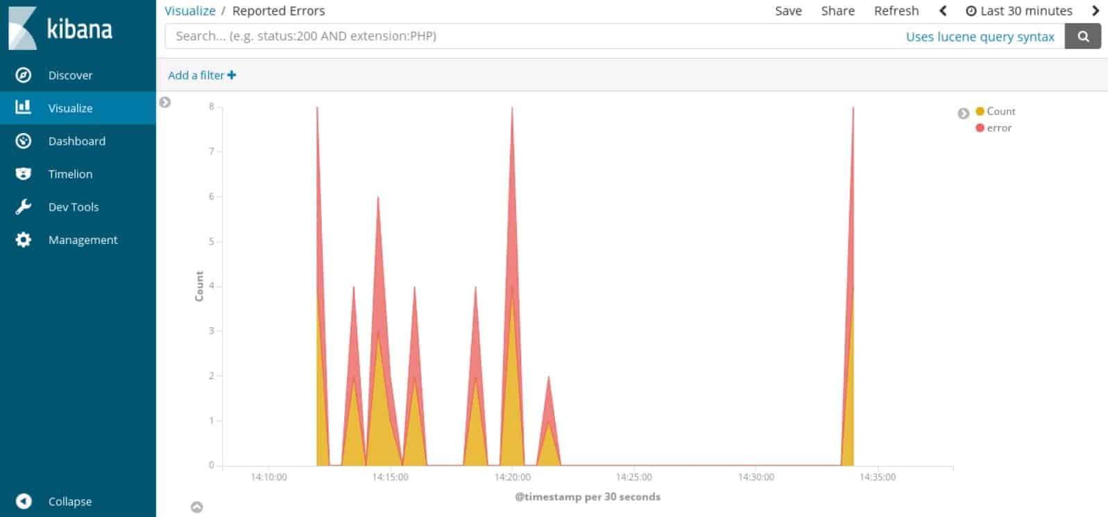The width and height of the screenshot is (1108, 517).
Task: Collapse the side navigation
Action: point(78,501)
